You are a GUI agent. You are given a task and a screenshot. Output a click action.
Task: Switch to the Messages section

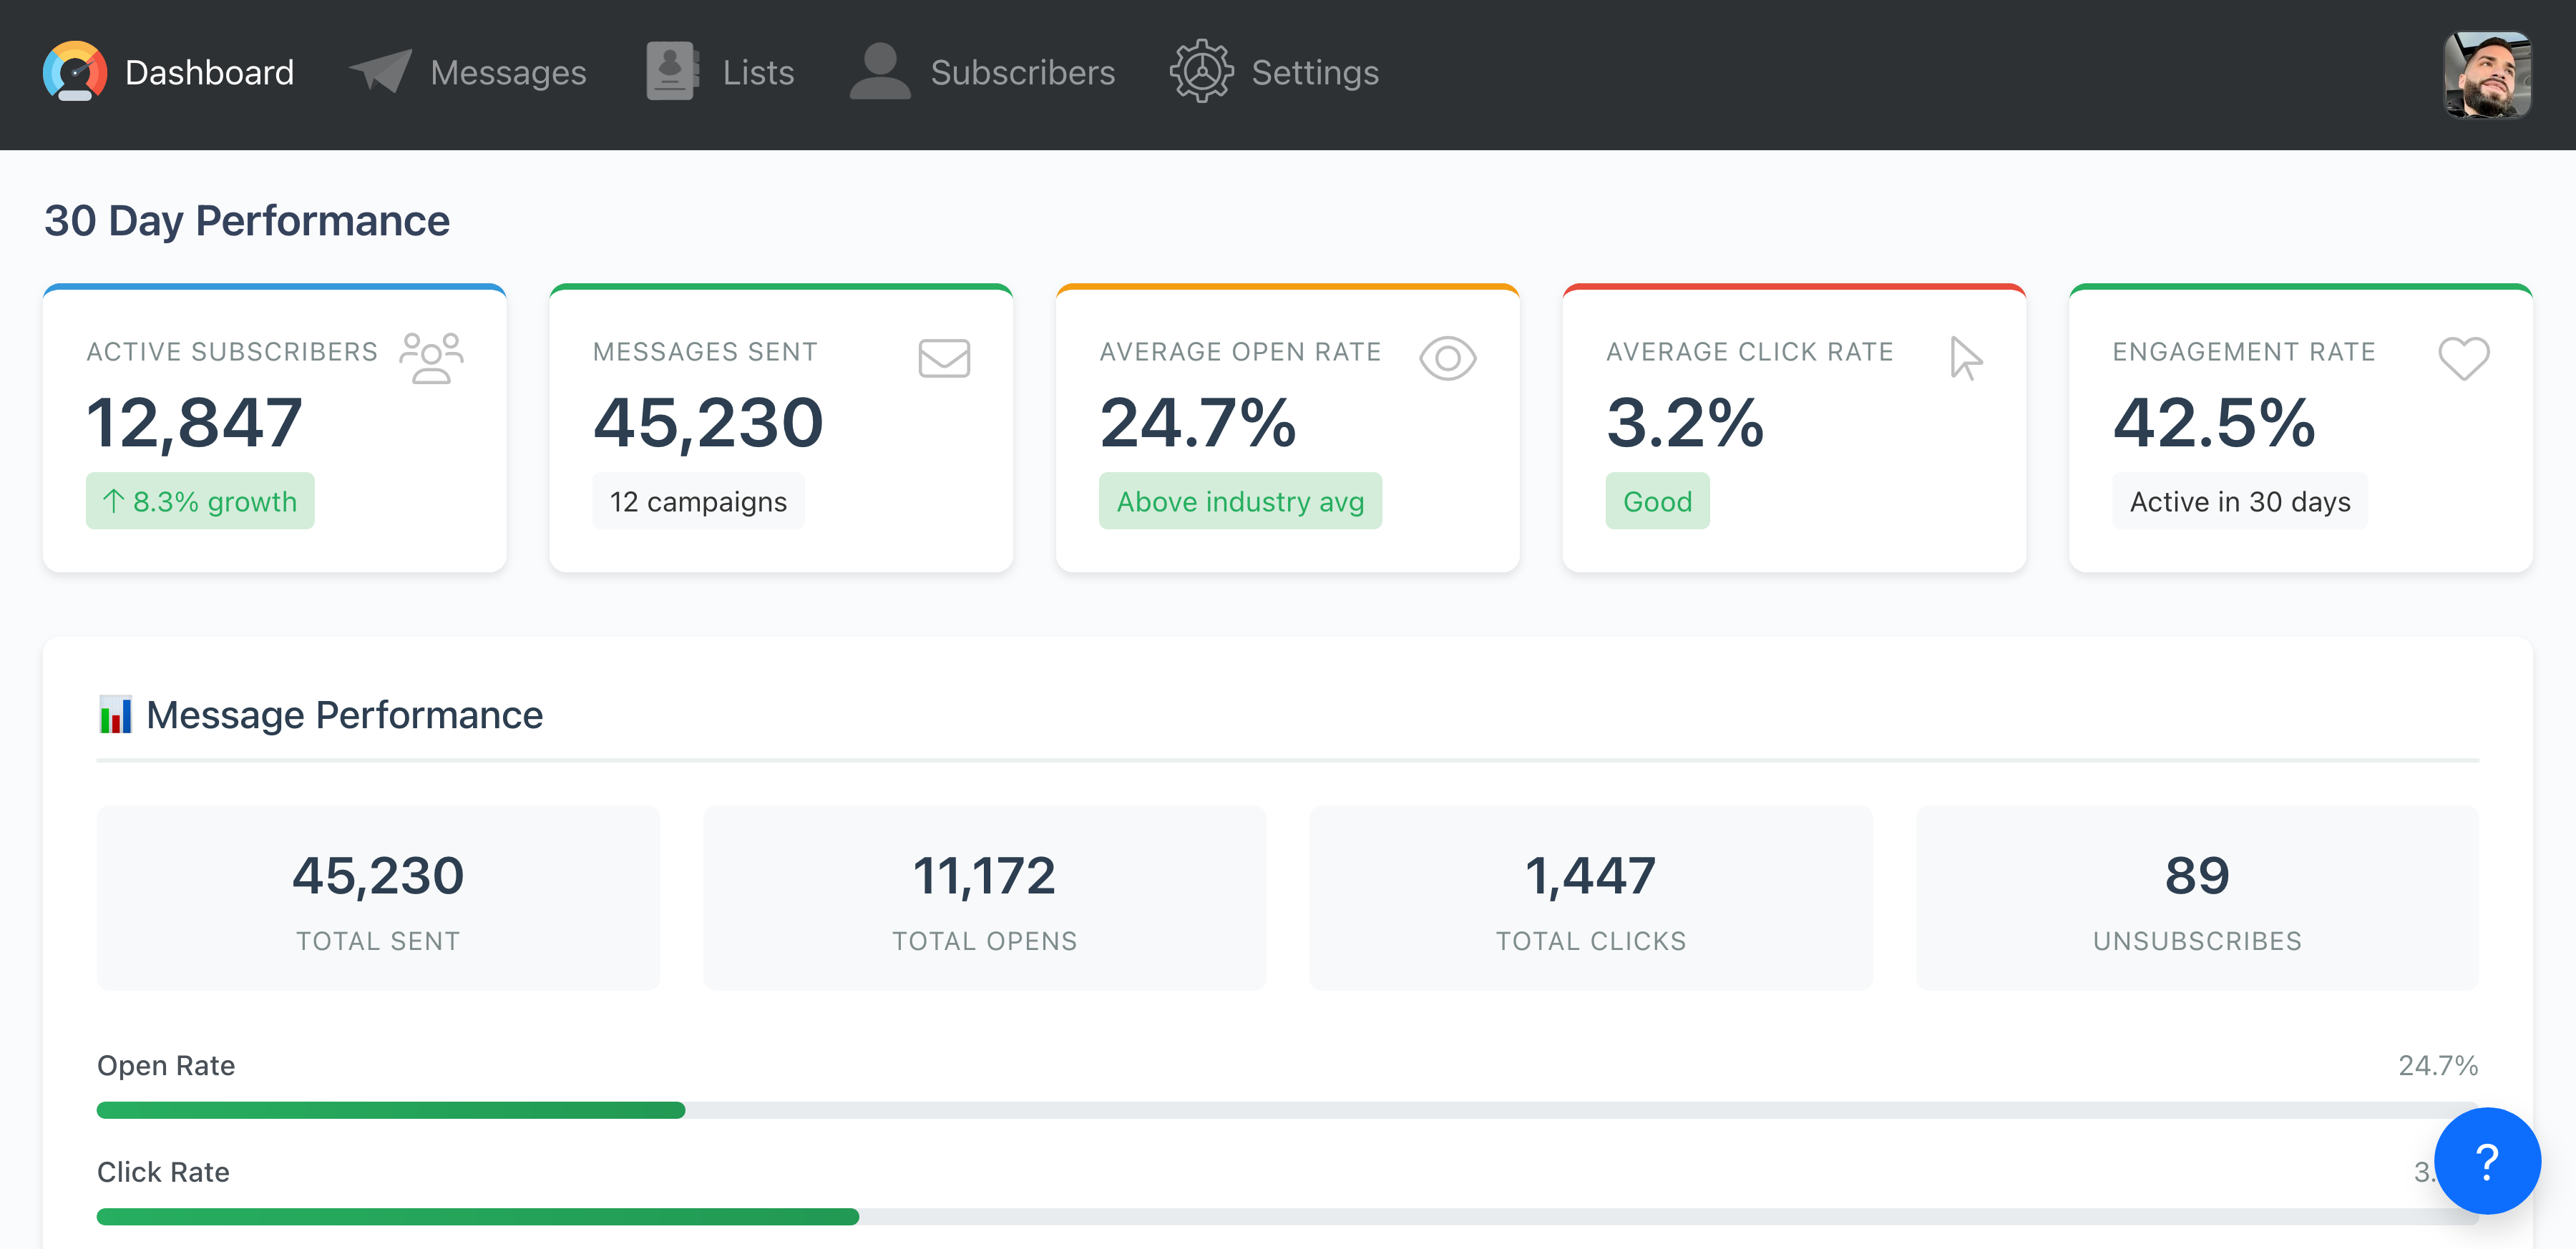point(507,71)
